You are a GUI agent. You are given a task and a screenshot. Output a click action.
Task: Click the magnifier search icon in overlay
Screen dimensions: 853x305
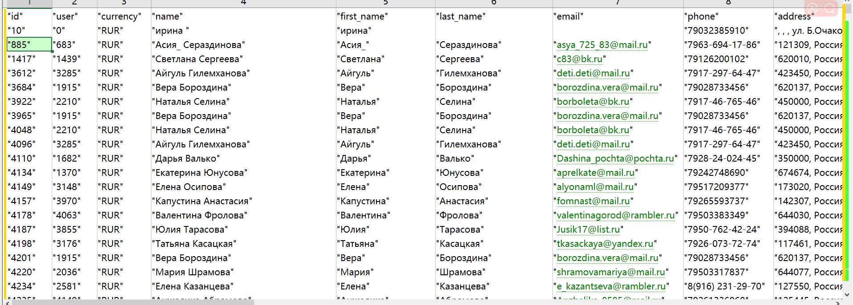click(x=830, y=9)
